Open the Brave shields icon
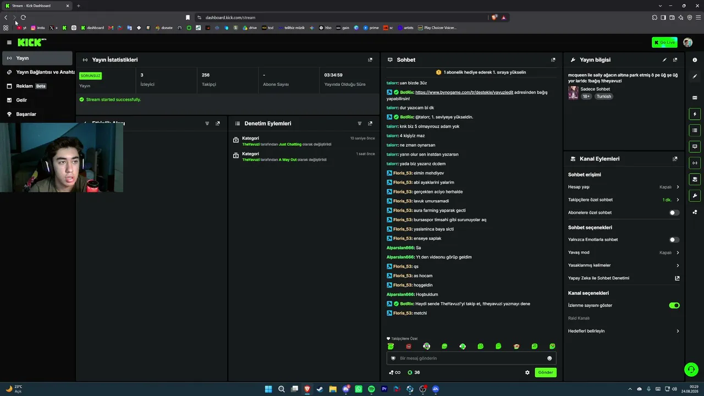This screenshot has height=396, width=704. (x=494, y=18)
